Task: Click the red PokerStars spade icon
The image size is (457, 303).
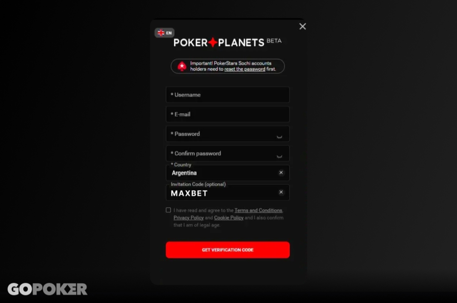Action: (x=182, y=66)
